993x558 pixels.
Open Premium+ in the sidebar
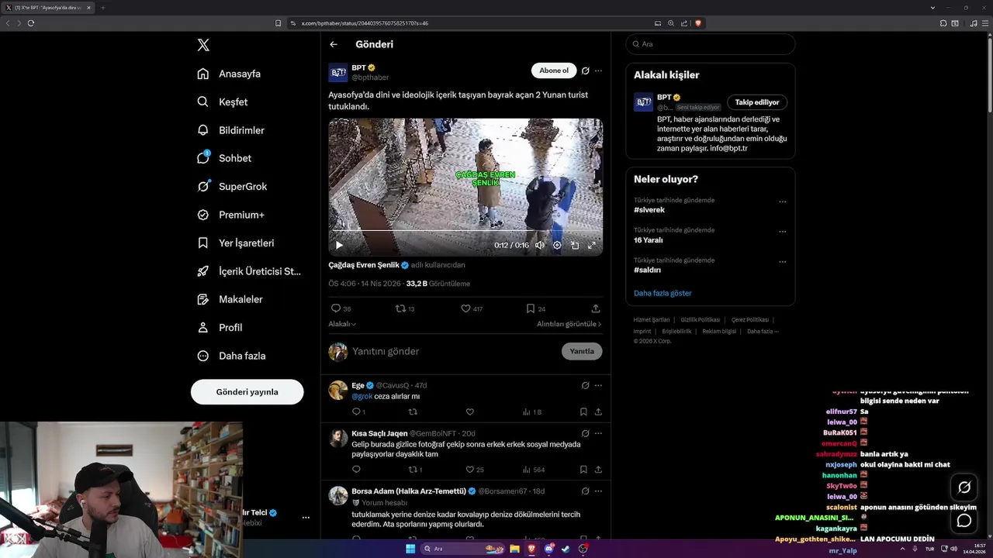tap(230, 215)
